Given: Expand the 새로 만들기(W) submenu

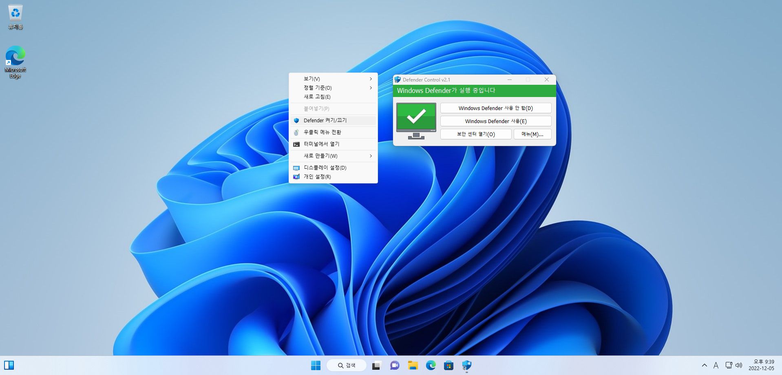Looking at the screenshot, I should pos(333,156).
